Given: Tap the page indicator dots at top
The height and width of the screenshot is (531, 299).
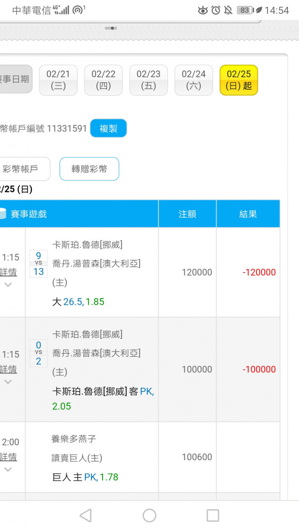Looking at the screenshot, I should click(111, 28).
